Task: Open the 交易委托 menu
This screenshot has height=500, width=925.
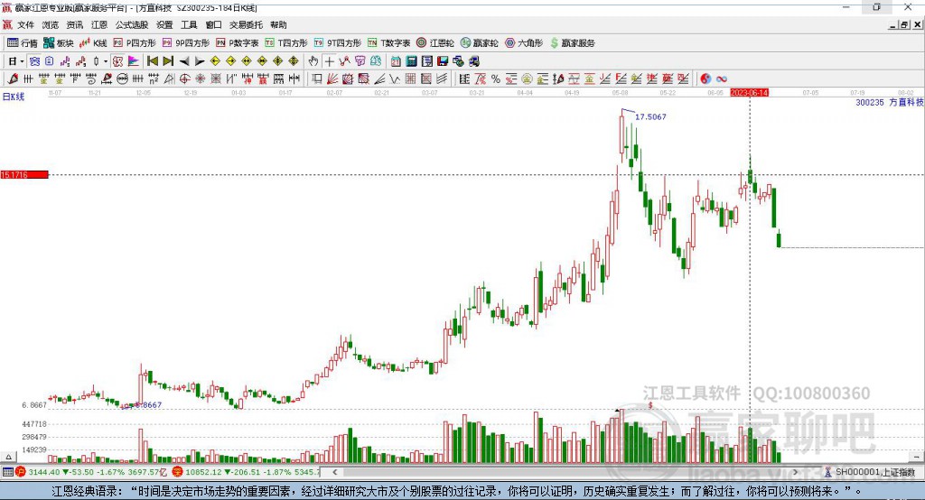Action: [246, 24]
